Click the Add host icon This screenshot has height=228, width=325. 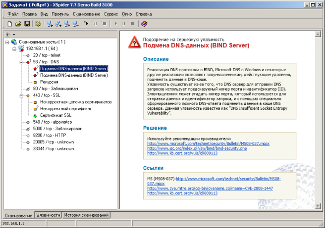pos(50,24)
